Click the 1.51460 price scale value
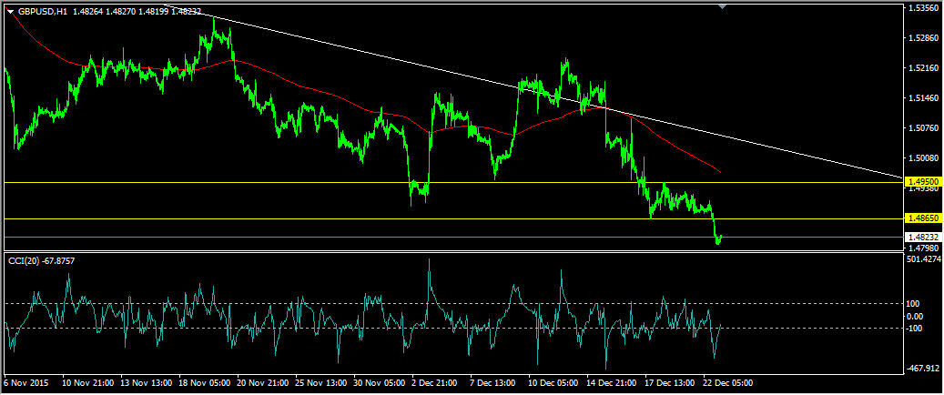Viewport: 944px width, 395px height. [924, 98]
